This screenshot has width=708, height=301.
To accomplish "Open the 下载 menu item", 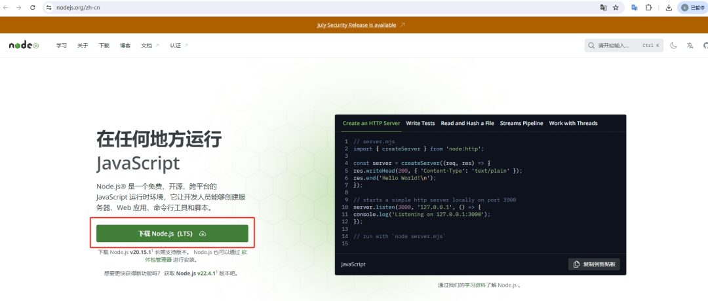I will point(104,46).
